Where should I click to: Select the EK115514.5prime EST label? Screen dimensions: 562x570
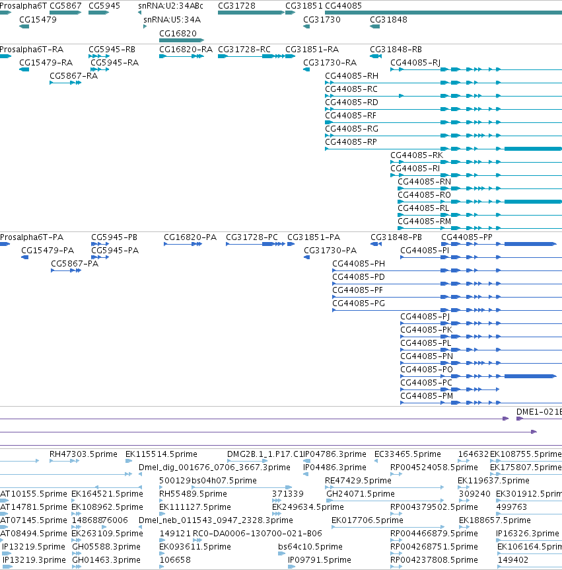[161, 454]
